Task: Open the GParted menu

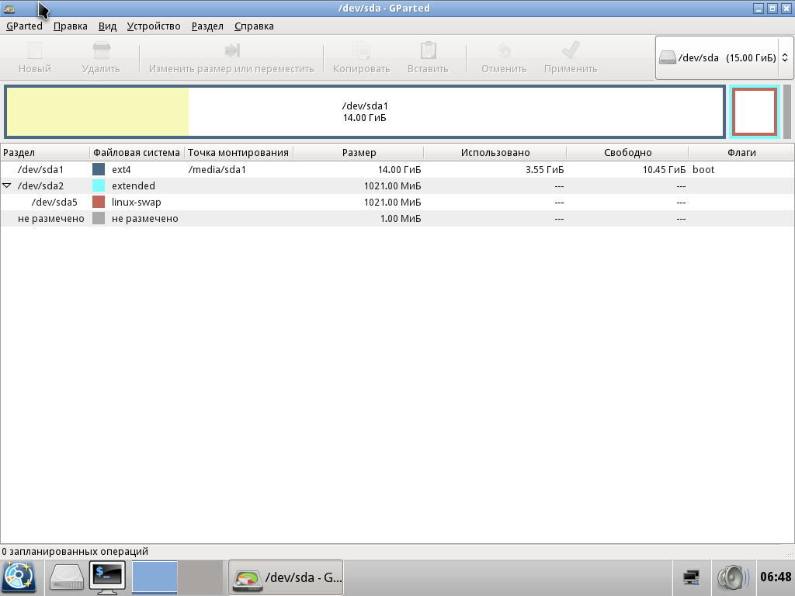Action: [24, 26]
